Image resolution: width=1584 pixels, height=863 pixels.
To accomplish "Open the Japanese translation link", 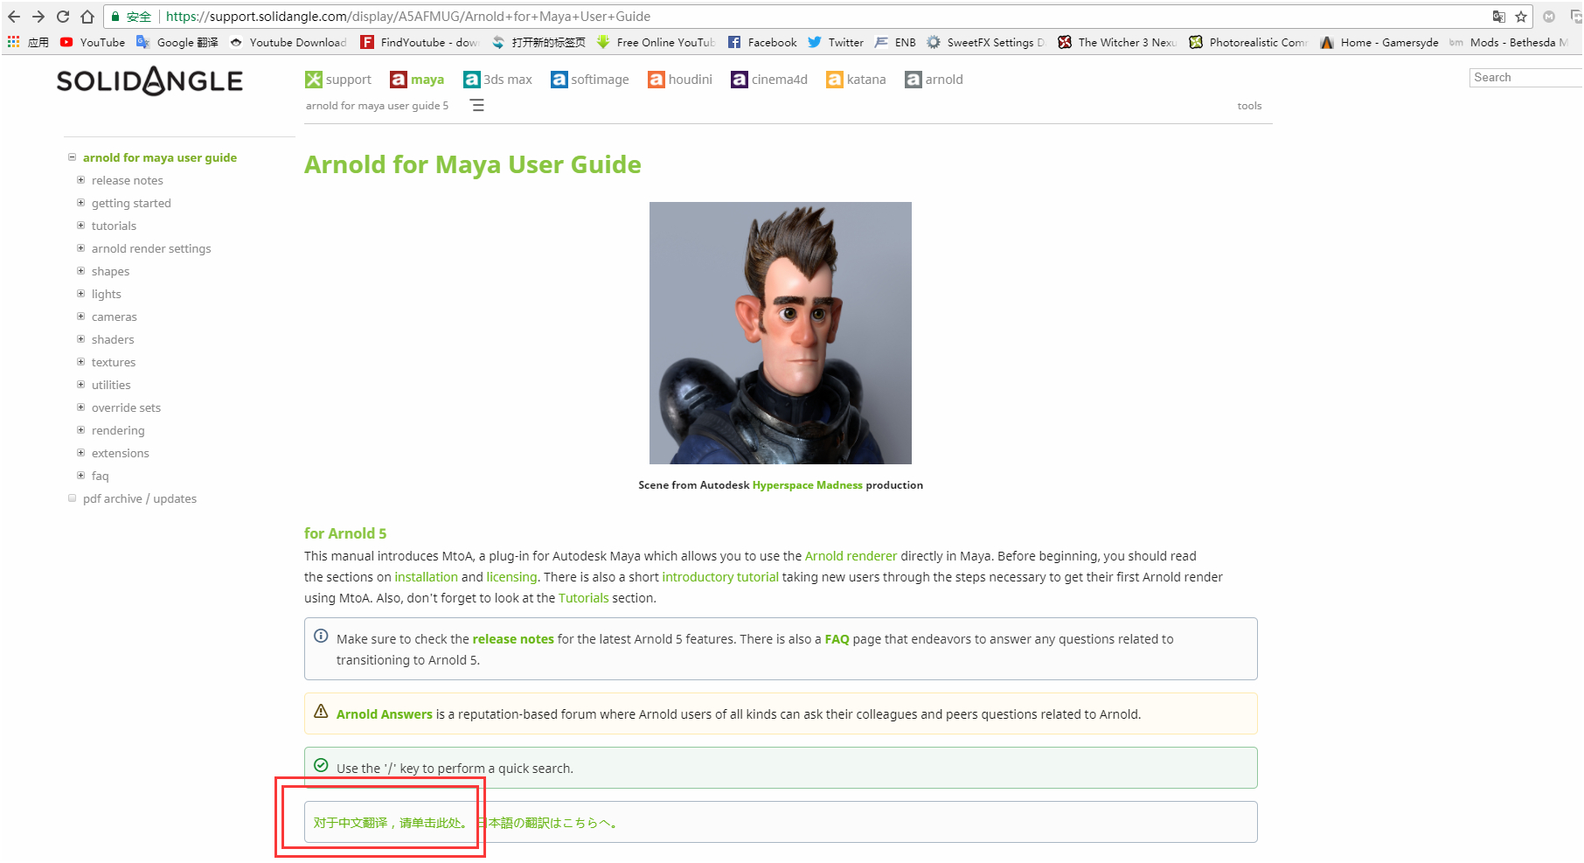I will pyautogui.click(x=547, y=823).
